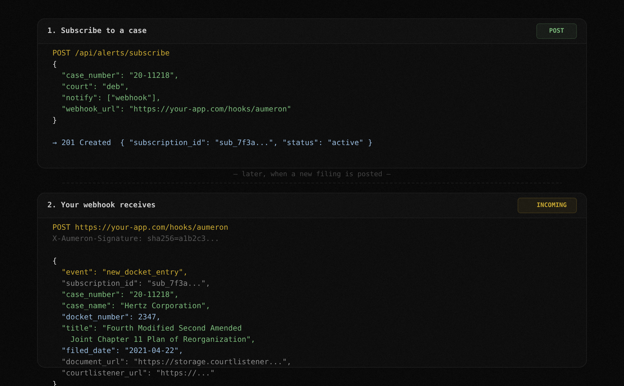Click the "filed_date": "2021-04-22" line
Screen dimensions: 624x386
pyautogui.click(x=122, y=351)
